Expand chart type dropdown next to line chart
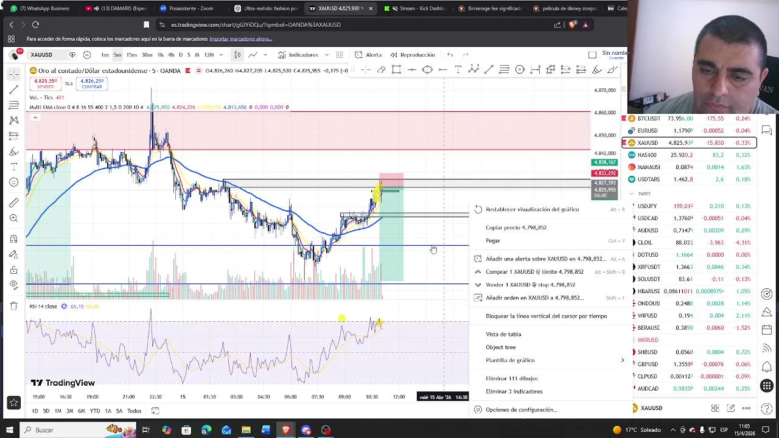Viewport: 779px width, 438px height. 265,55
